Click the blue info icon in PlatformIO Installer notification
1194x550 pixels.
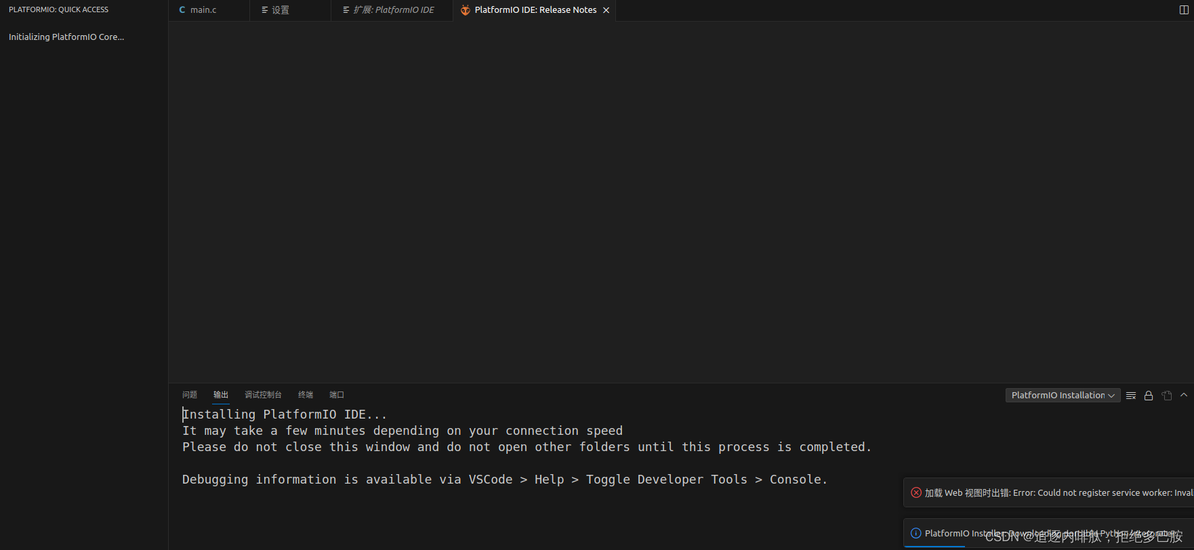[916, 533]
